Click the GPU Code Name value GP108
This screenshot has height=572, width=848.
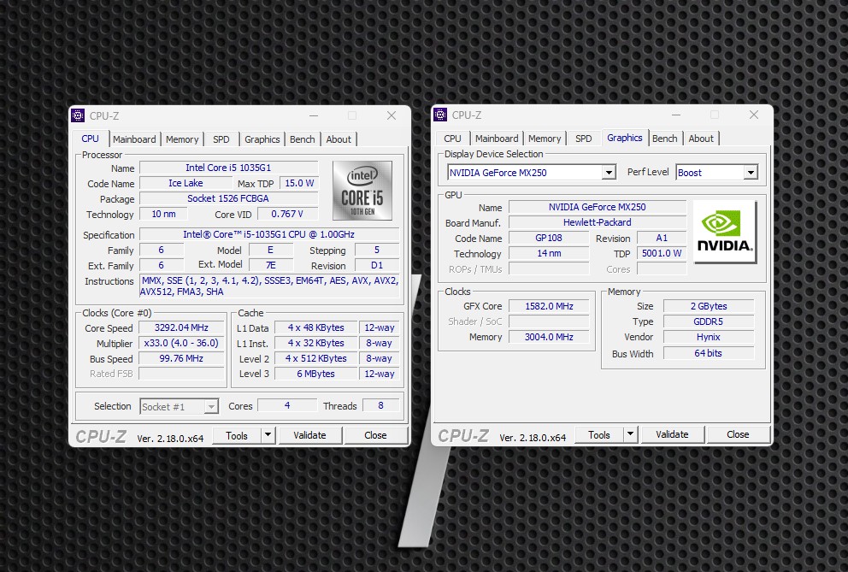click(549, 238)
